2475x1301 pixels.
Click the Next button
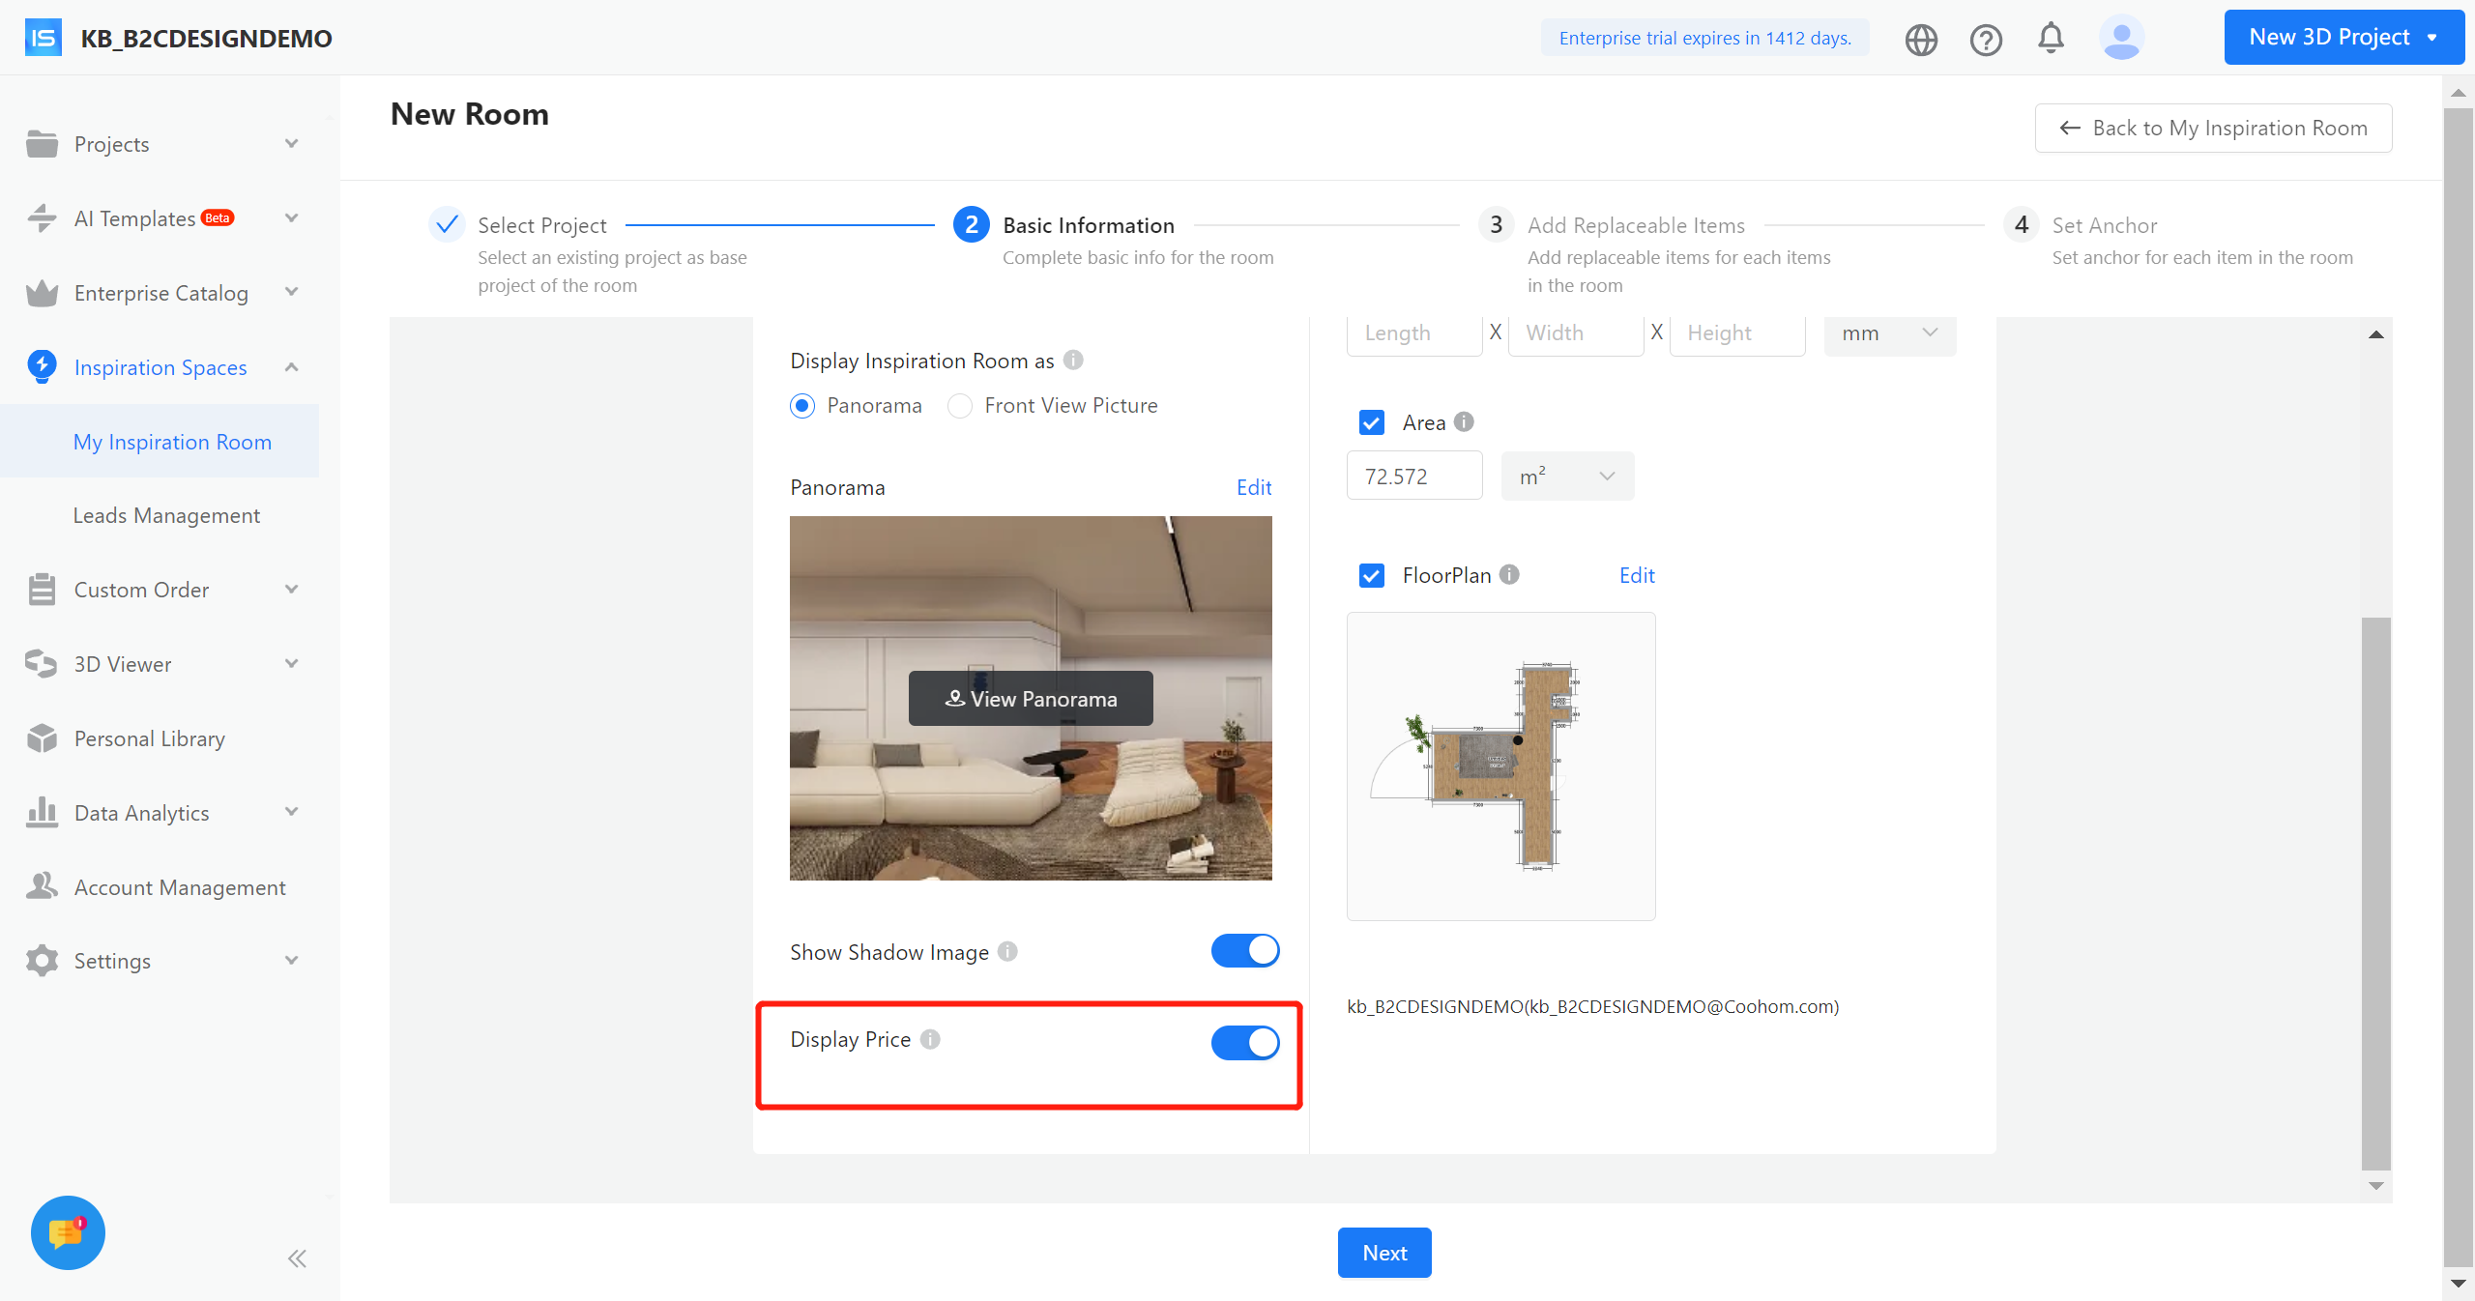[x=1384, y=1253]
